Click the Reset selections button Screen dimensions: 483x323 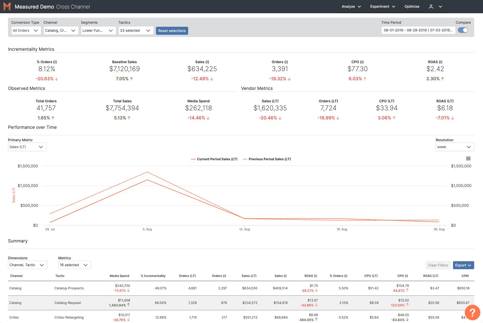pyautogui.click(x=172, y=31)
